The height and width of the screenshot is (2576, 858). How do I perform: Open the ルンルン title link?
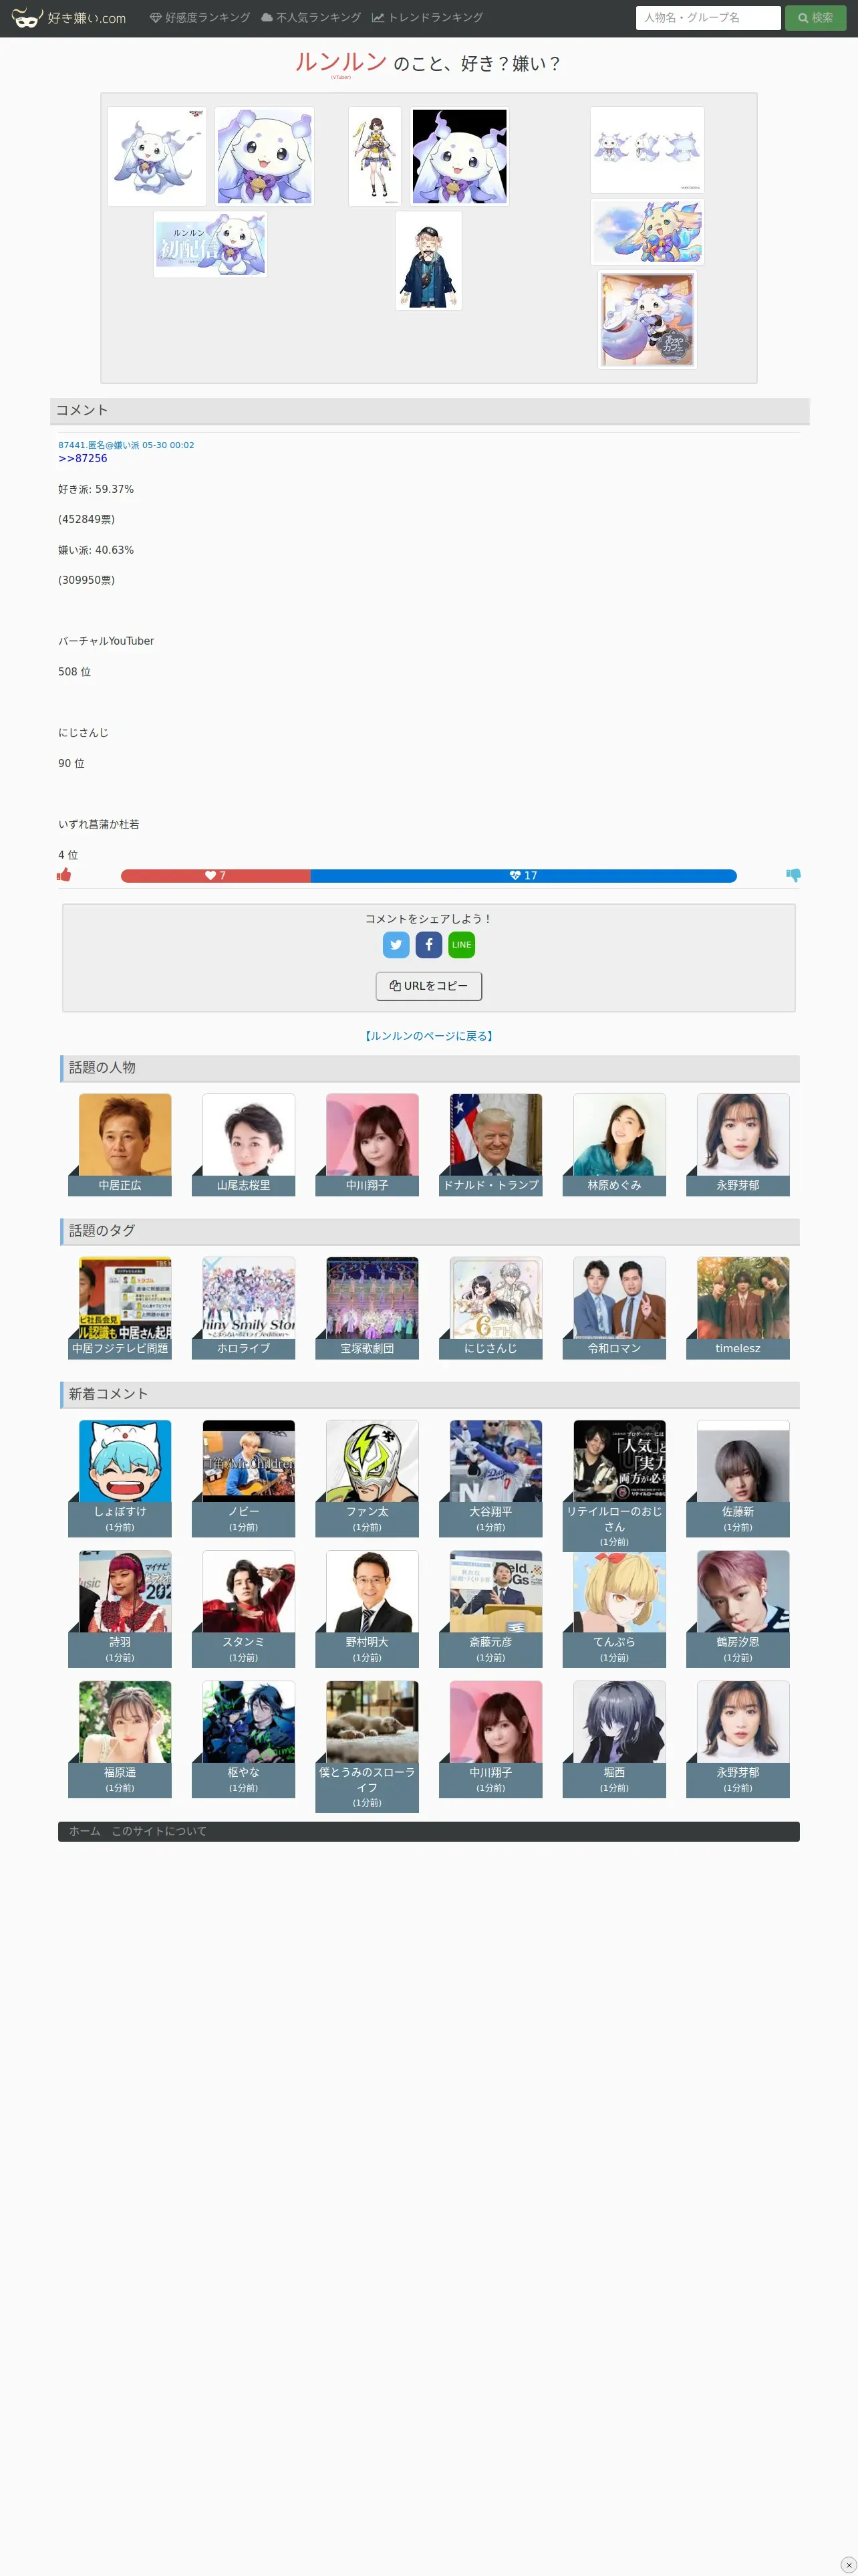point(341,62)
